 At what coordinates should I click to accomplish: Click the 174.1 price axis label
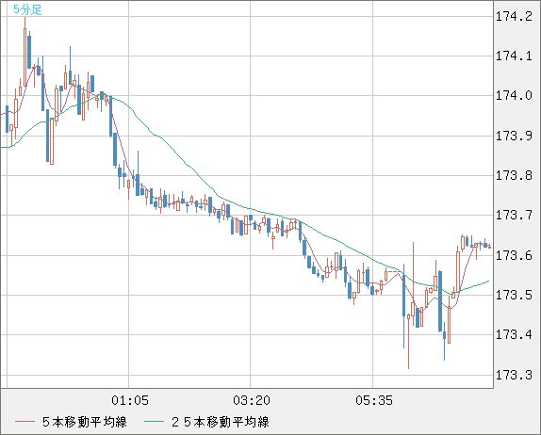tap(514, 56)
